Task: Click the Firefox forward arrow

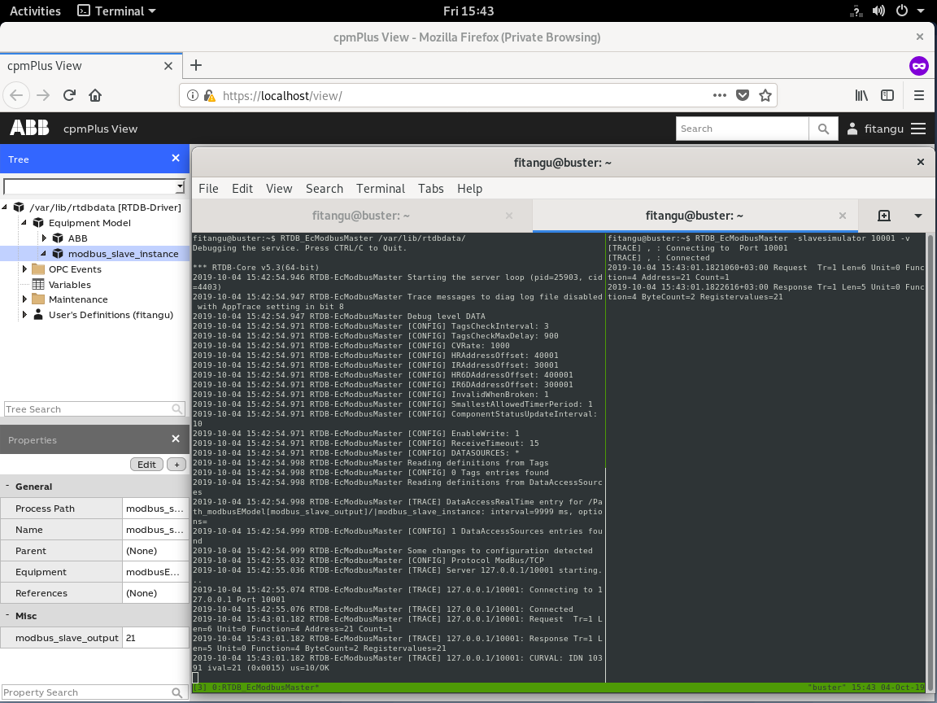Action: (x=43, y=95)
